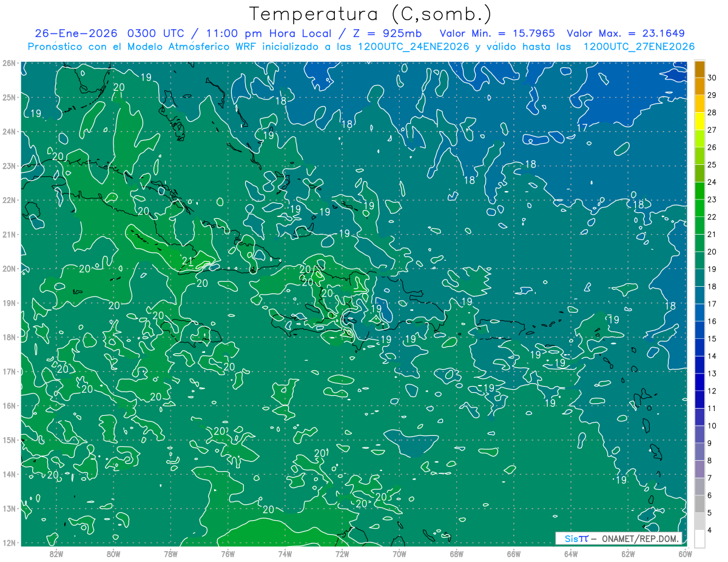Click the '17' contour label on the map
This screenshot has width=728, height=562.
[582, 128]
